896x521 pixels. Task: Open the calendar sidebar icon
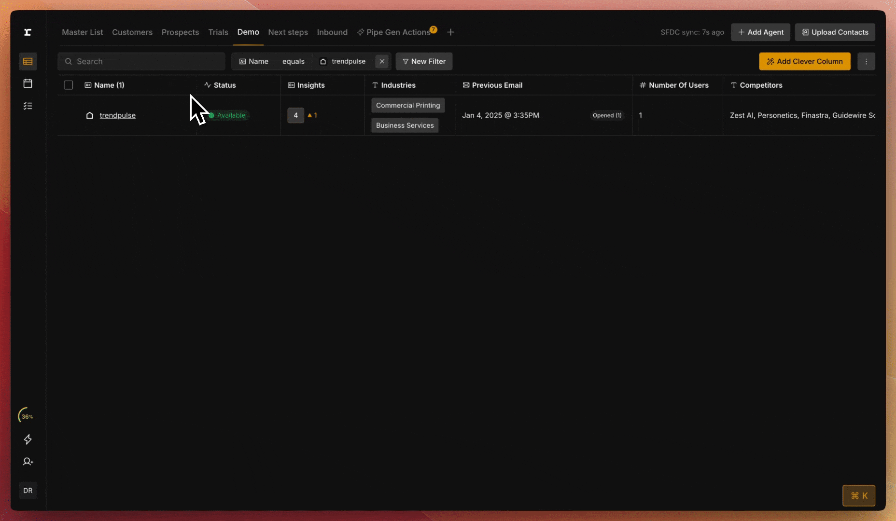[x=28, y=83]
